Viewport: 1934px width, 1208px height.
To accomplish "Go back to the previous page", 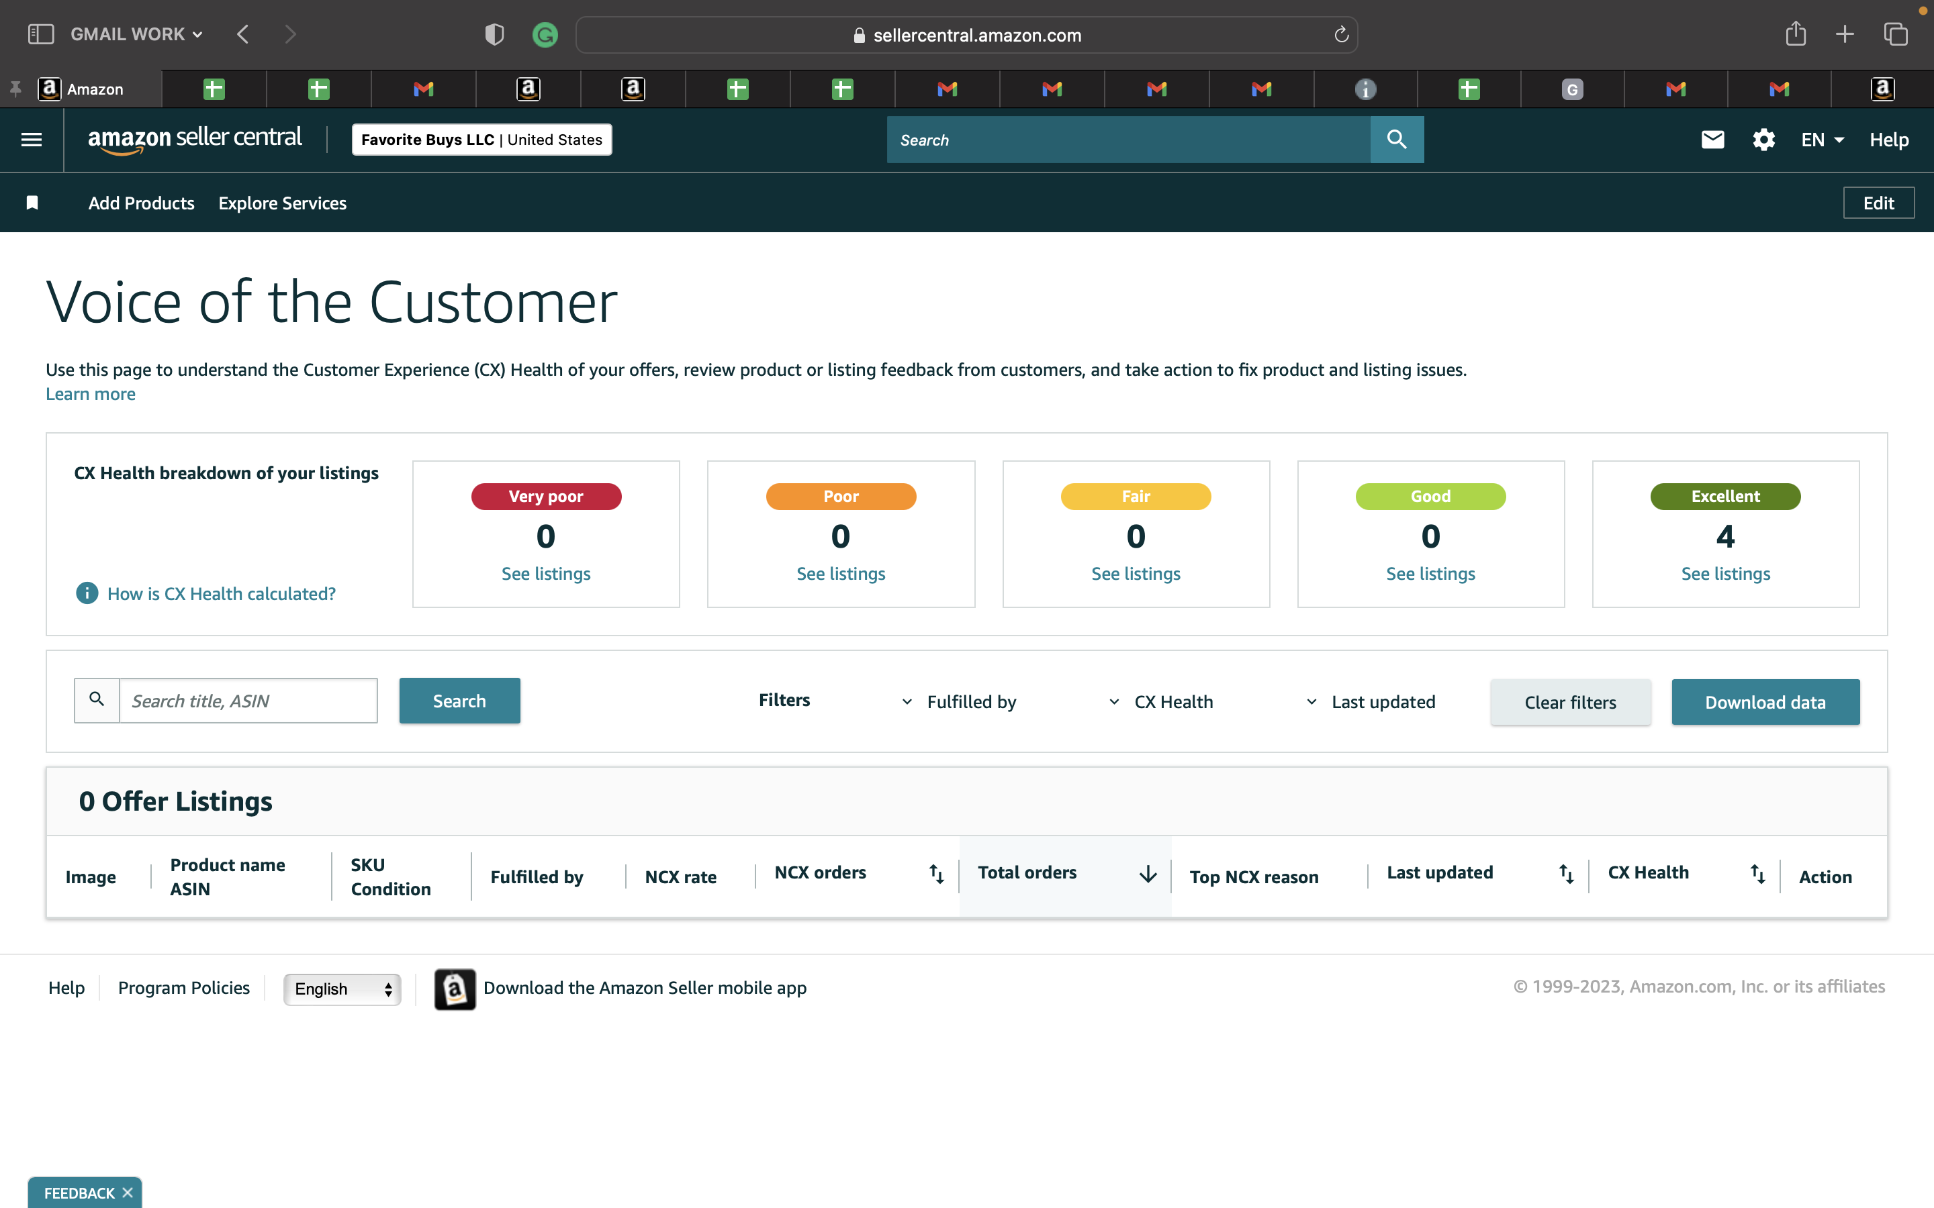I will (x=243, y=34).
